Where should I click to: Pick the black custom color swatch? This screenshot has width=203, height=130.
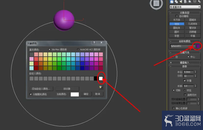[96, 78]
